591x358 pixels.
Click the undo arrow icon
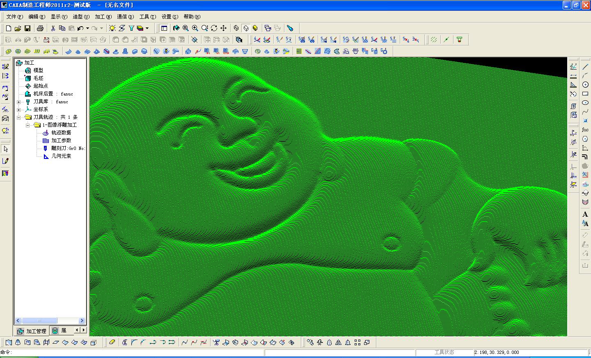[80, 28]
